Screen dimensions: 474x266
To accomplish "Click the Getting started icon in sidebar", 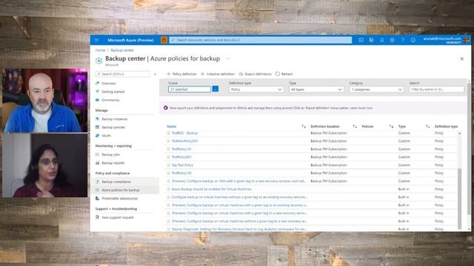I will coord(97,92).
